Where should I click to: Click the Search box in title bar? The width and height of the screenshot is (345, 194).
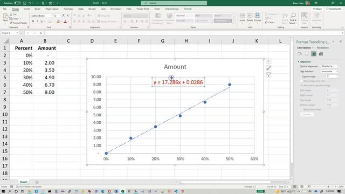pyautogui.click(x=174, y=3)
